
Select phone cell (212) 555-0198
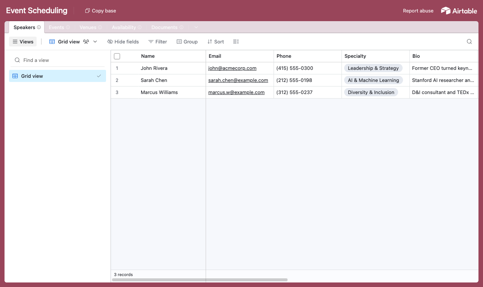[x=308, y=80]
